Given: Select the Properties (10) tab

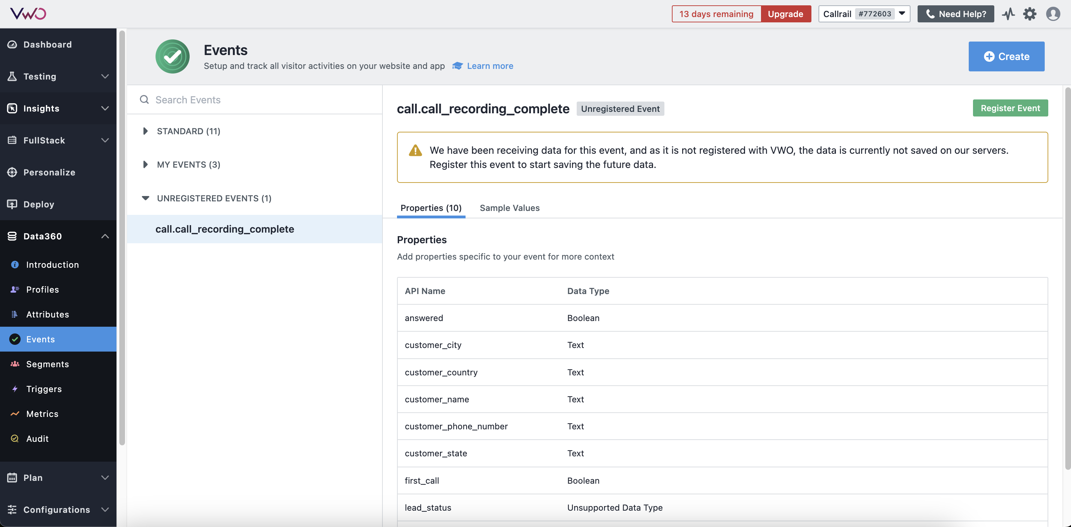Looking at the screenshot, I should click(x=431, y=208).
